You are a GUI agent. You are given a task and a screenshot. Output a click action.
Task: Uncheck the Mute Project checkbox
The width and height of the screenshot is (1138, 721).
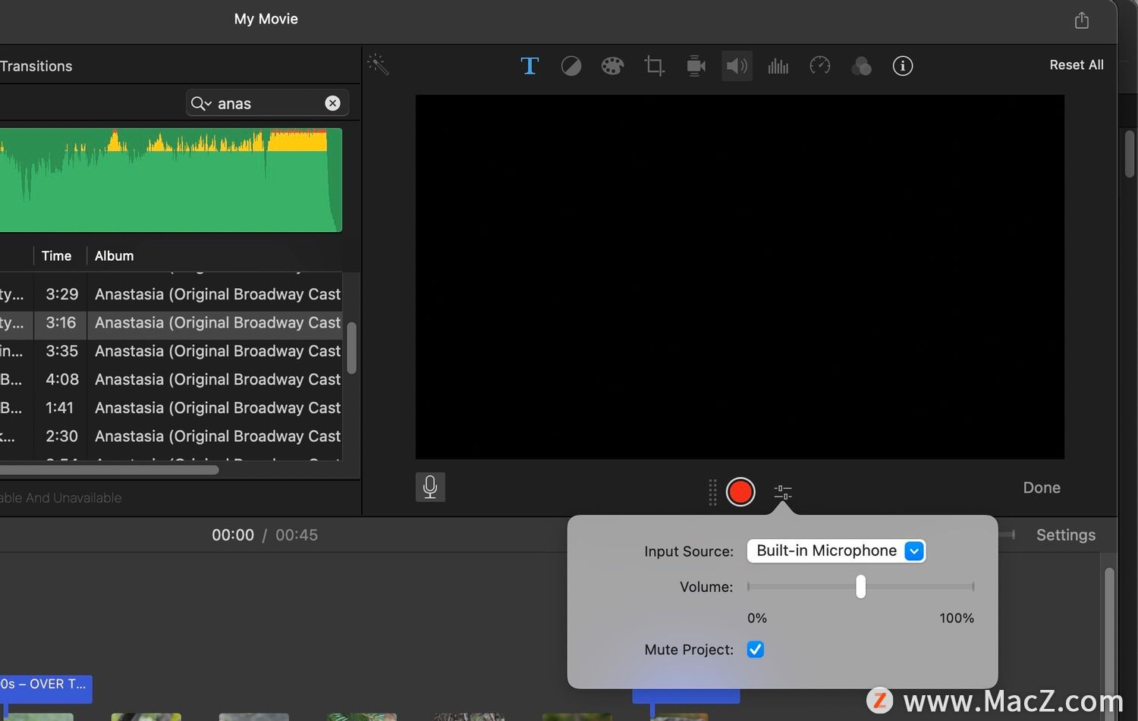click(756, 650)
